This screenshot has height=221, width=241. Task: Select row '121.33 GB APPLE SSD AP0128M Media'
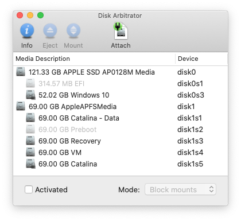(120, 72)
